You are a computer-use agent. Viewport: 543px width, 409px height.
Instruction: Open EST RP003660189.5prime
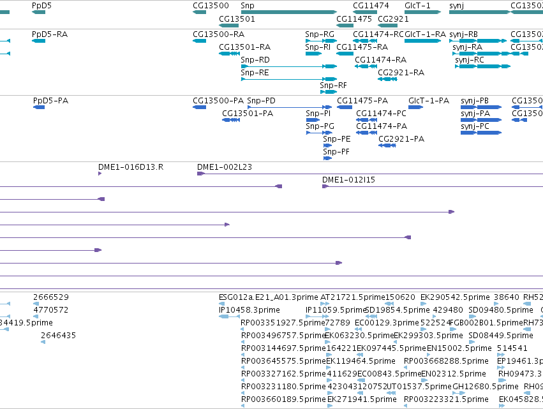point(283,399)
